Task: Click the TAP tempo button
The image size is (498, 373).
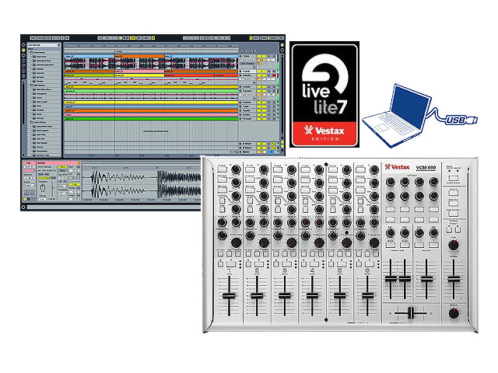Action: (x=33, y=38)
